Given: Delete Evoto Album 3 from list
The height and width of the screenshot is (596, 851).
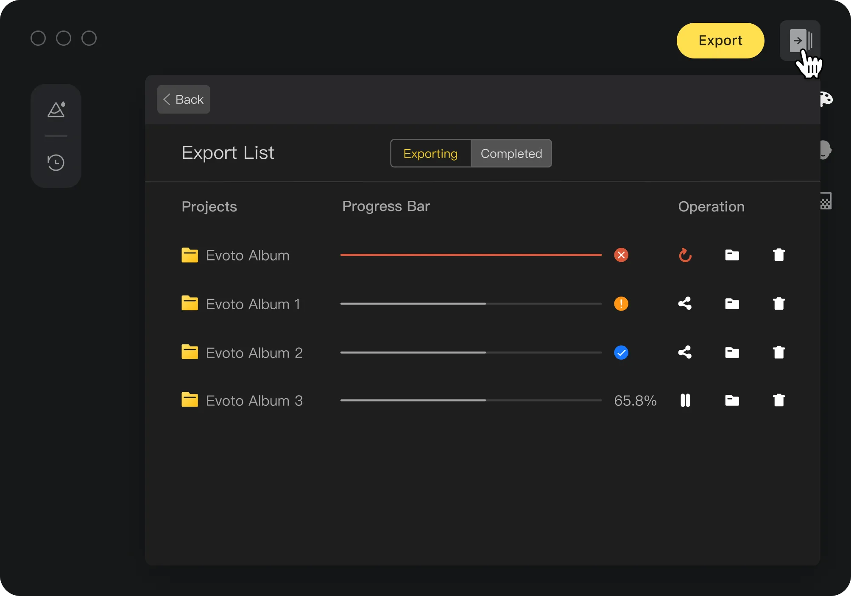Looking at the screenshot, I should coord(778,400).
